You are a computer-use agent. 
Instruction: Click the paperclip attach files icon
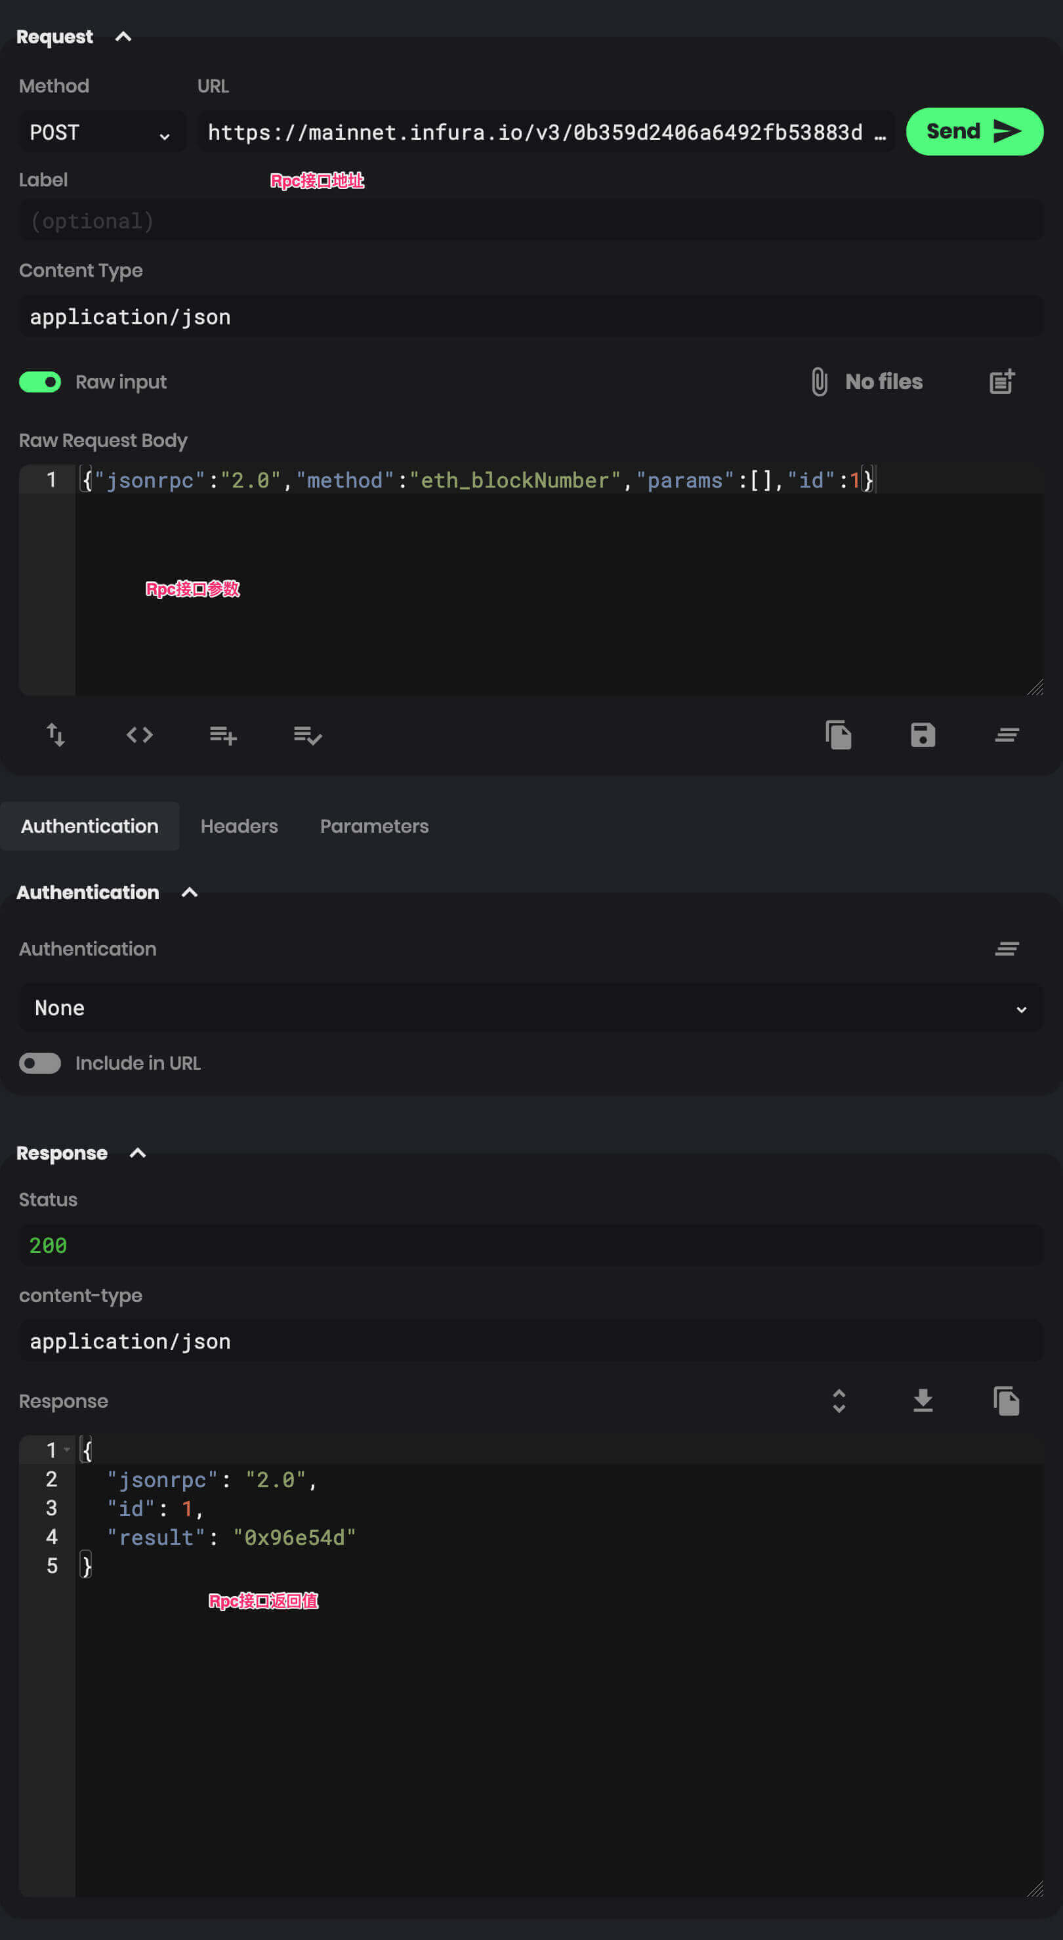point(819,382)
